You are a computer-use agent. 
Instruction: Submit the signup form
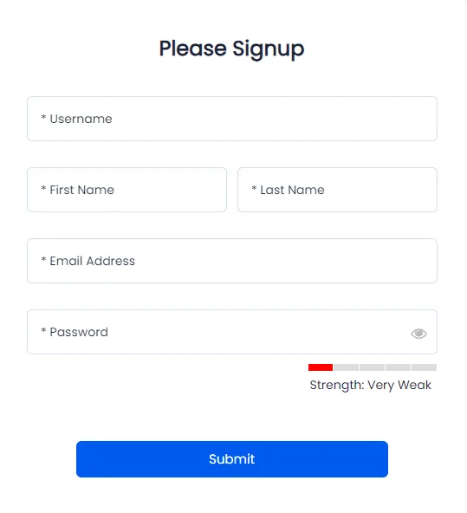tap(232, 459)
